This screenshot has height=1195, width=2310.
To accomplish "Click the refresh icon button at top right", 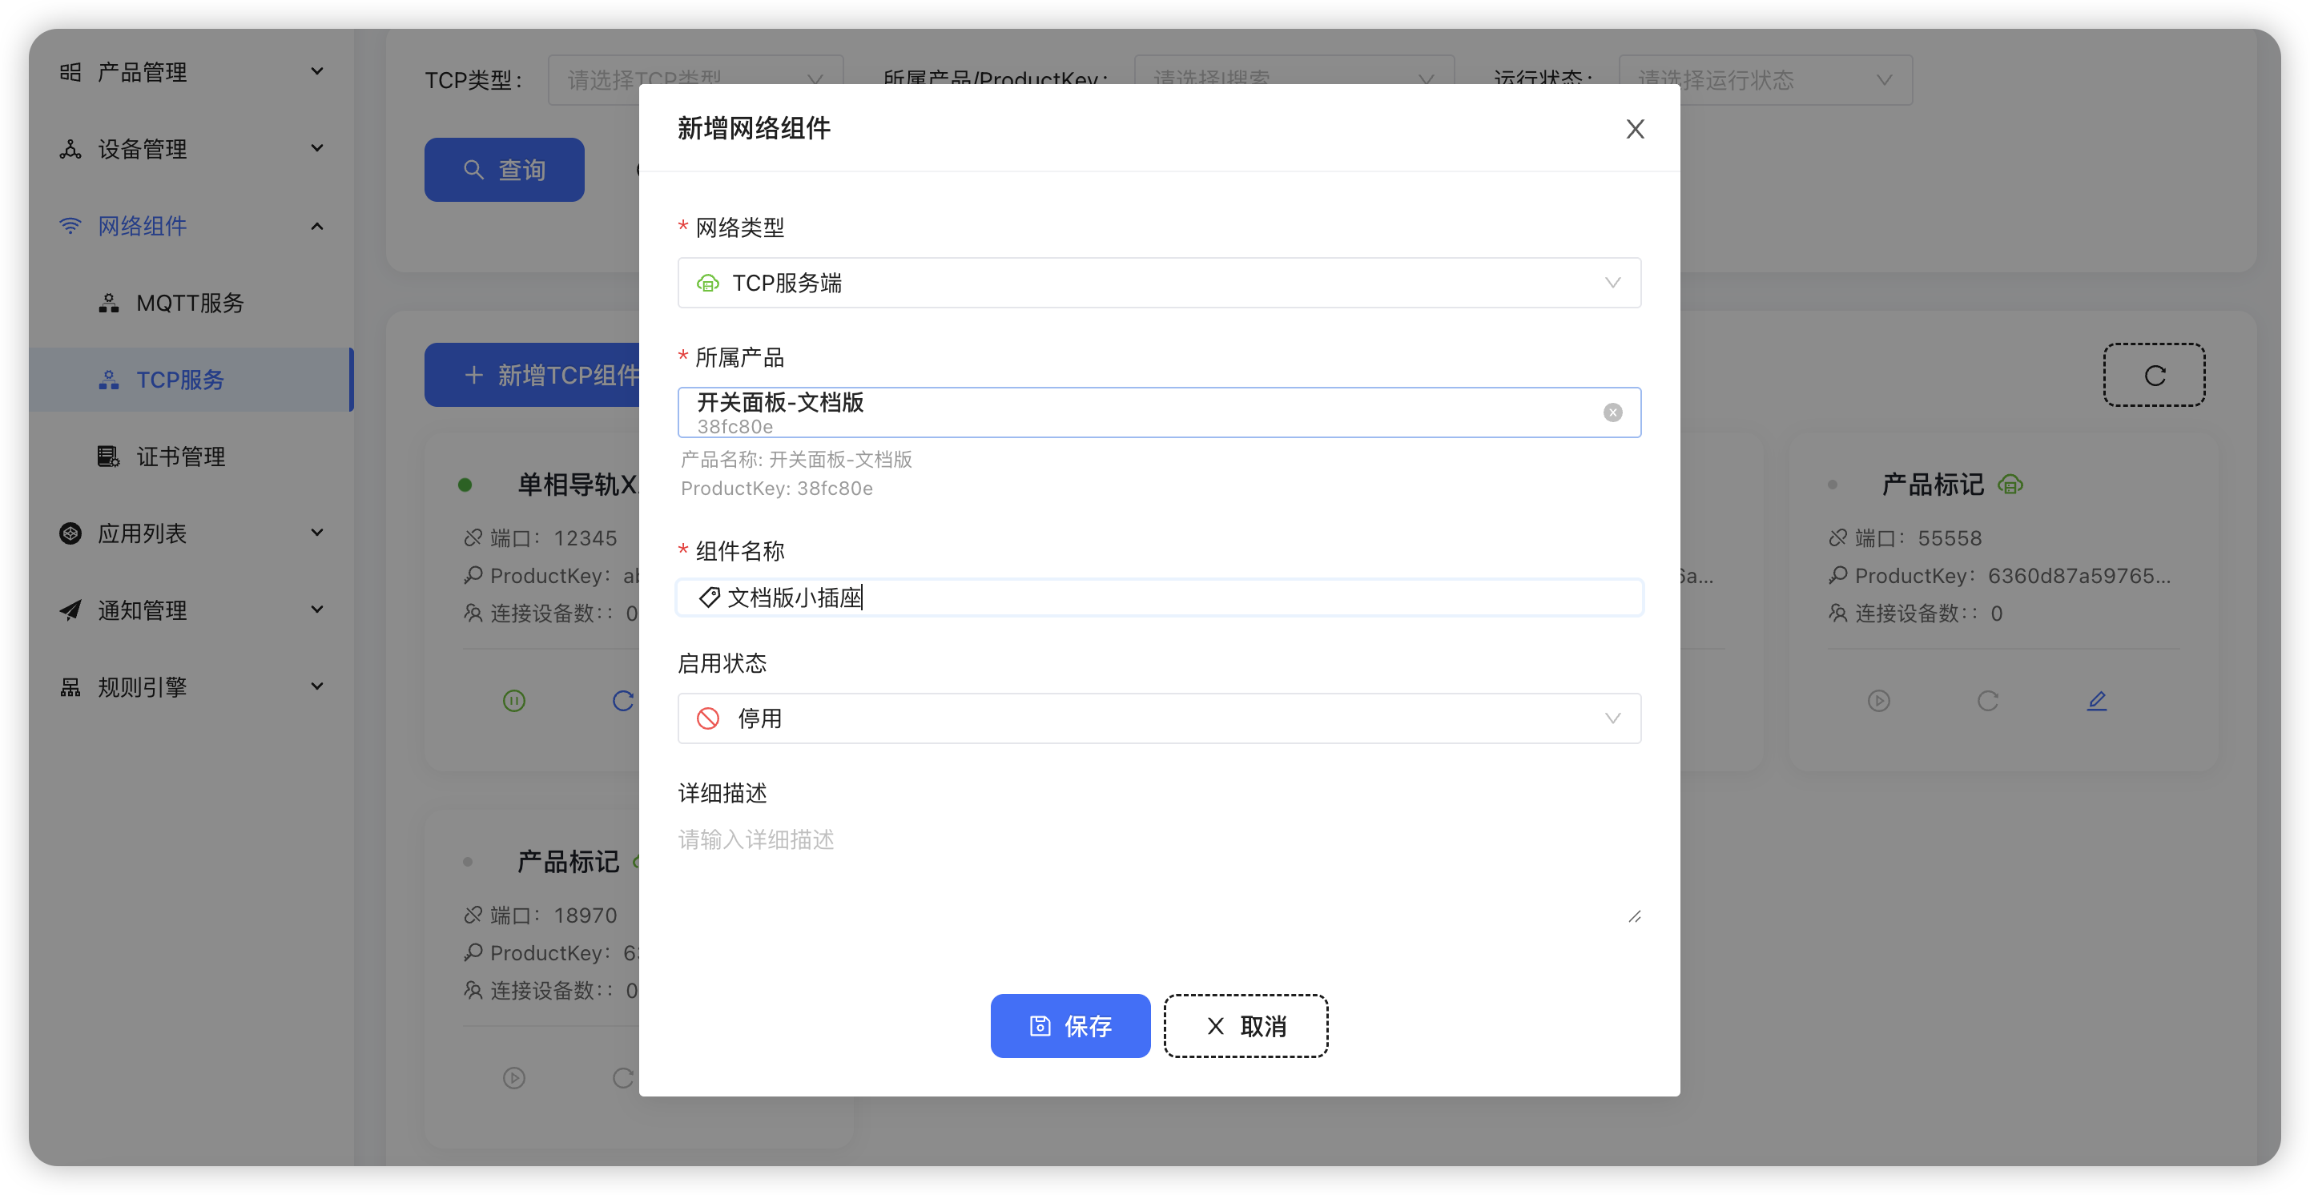I will coord(2154,376).
